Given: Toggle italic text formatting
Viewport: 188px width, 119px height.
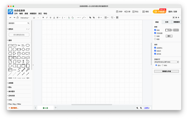Looking at the screenshot, I should (47, 17).
